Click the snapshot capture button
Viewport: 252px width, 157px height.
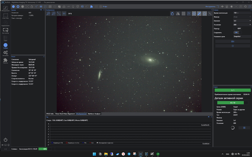(232, 46)
